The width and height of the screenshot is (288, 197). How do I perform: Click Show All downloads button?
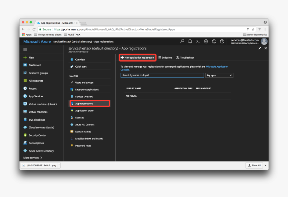pos(254,166)
